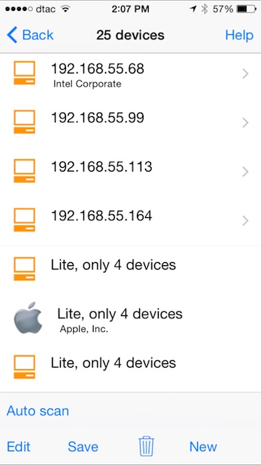Tap the battery indicator icon
261x465 pixels.
[246, 9]
